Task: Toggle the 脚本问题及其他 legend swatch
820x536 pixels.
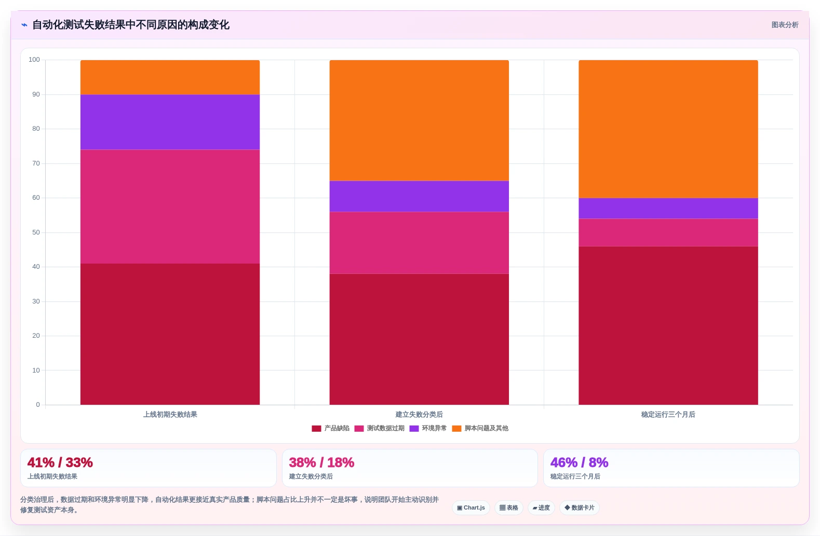Action: tap(456, 429)
